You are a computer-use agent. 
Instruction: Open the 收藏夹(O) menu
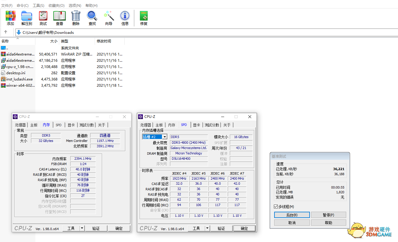pyautogui.click(x=57, y=5)
